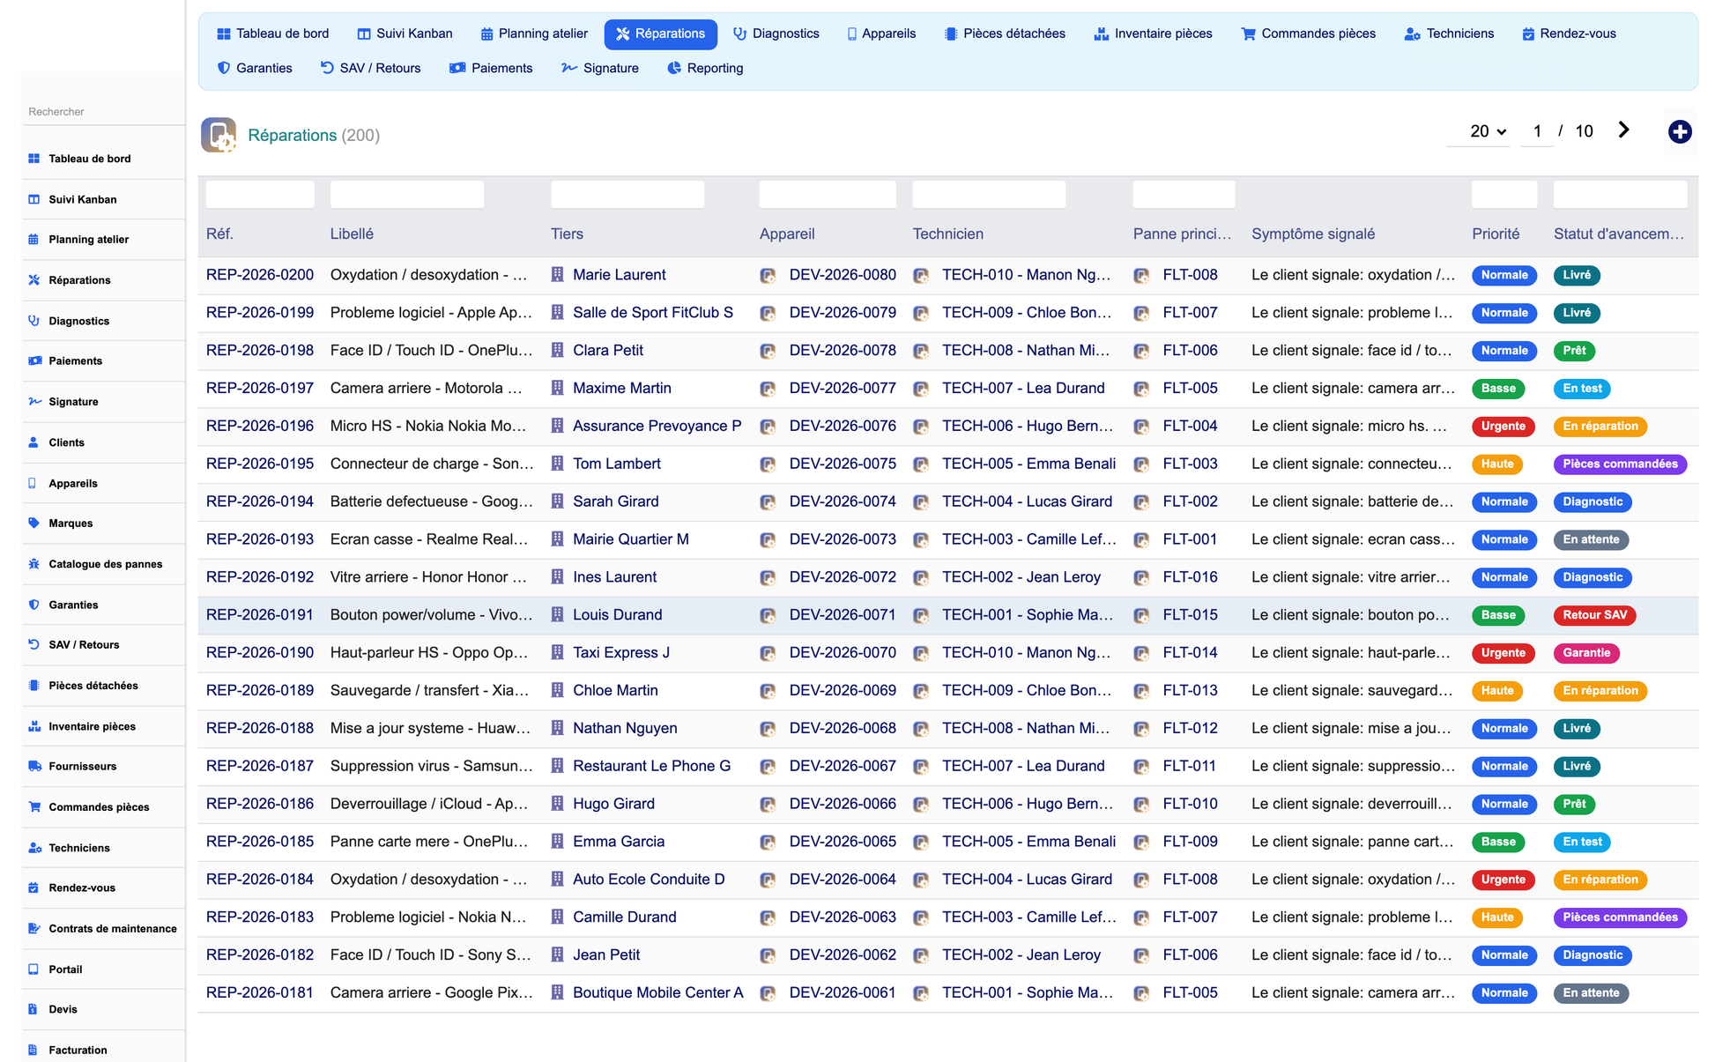
Task: Open the Priorité column filter box
Action: pos(1504,195)
